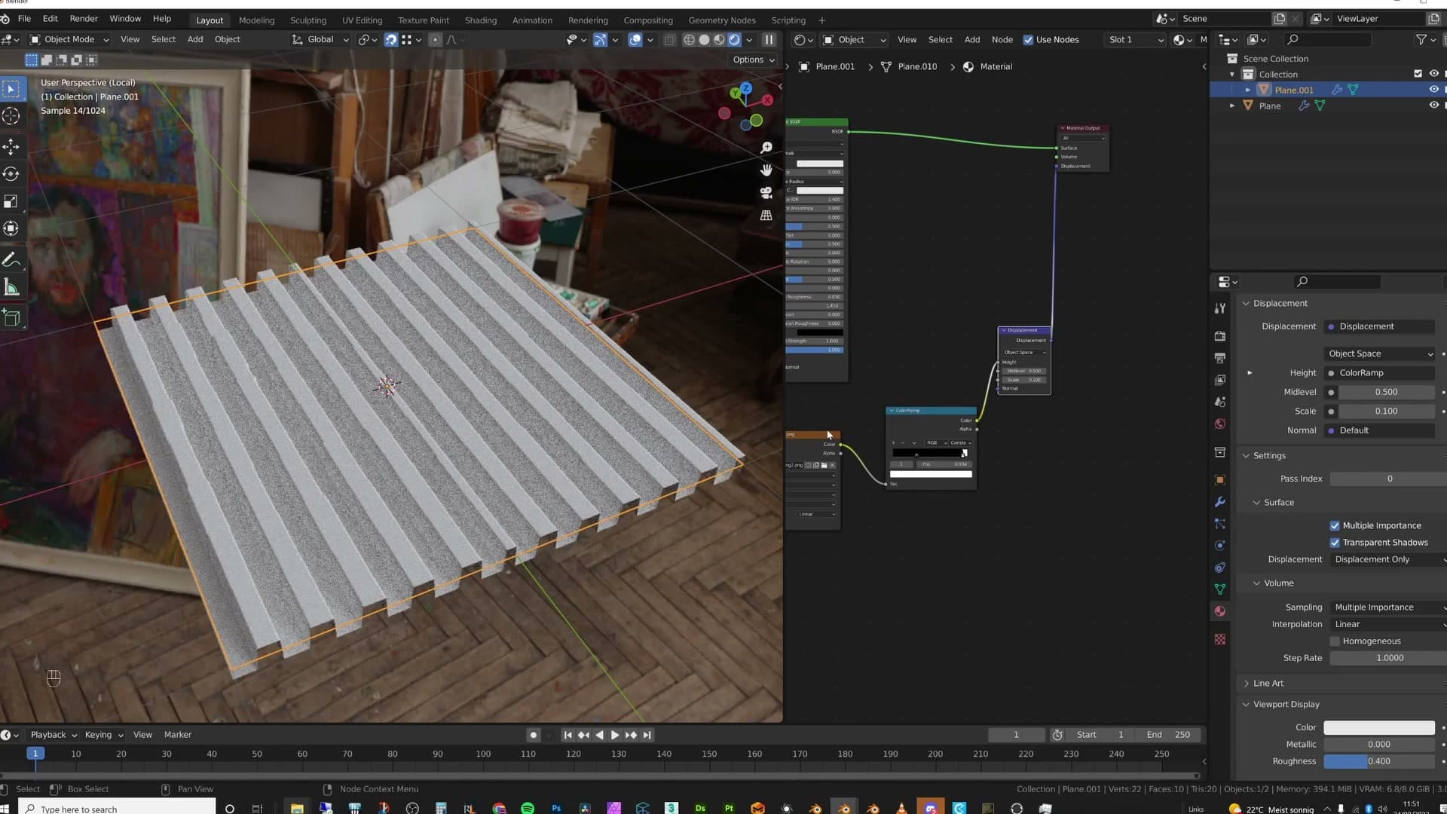Switch to solid viewport shading
1447x814 pixels.
704,40
